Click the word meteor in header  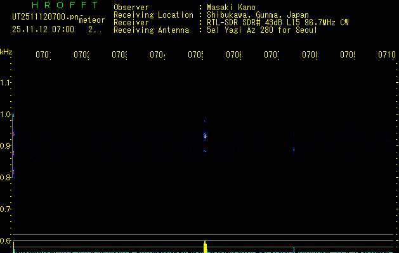coord(92,20)
